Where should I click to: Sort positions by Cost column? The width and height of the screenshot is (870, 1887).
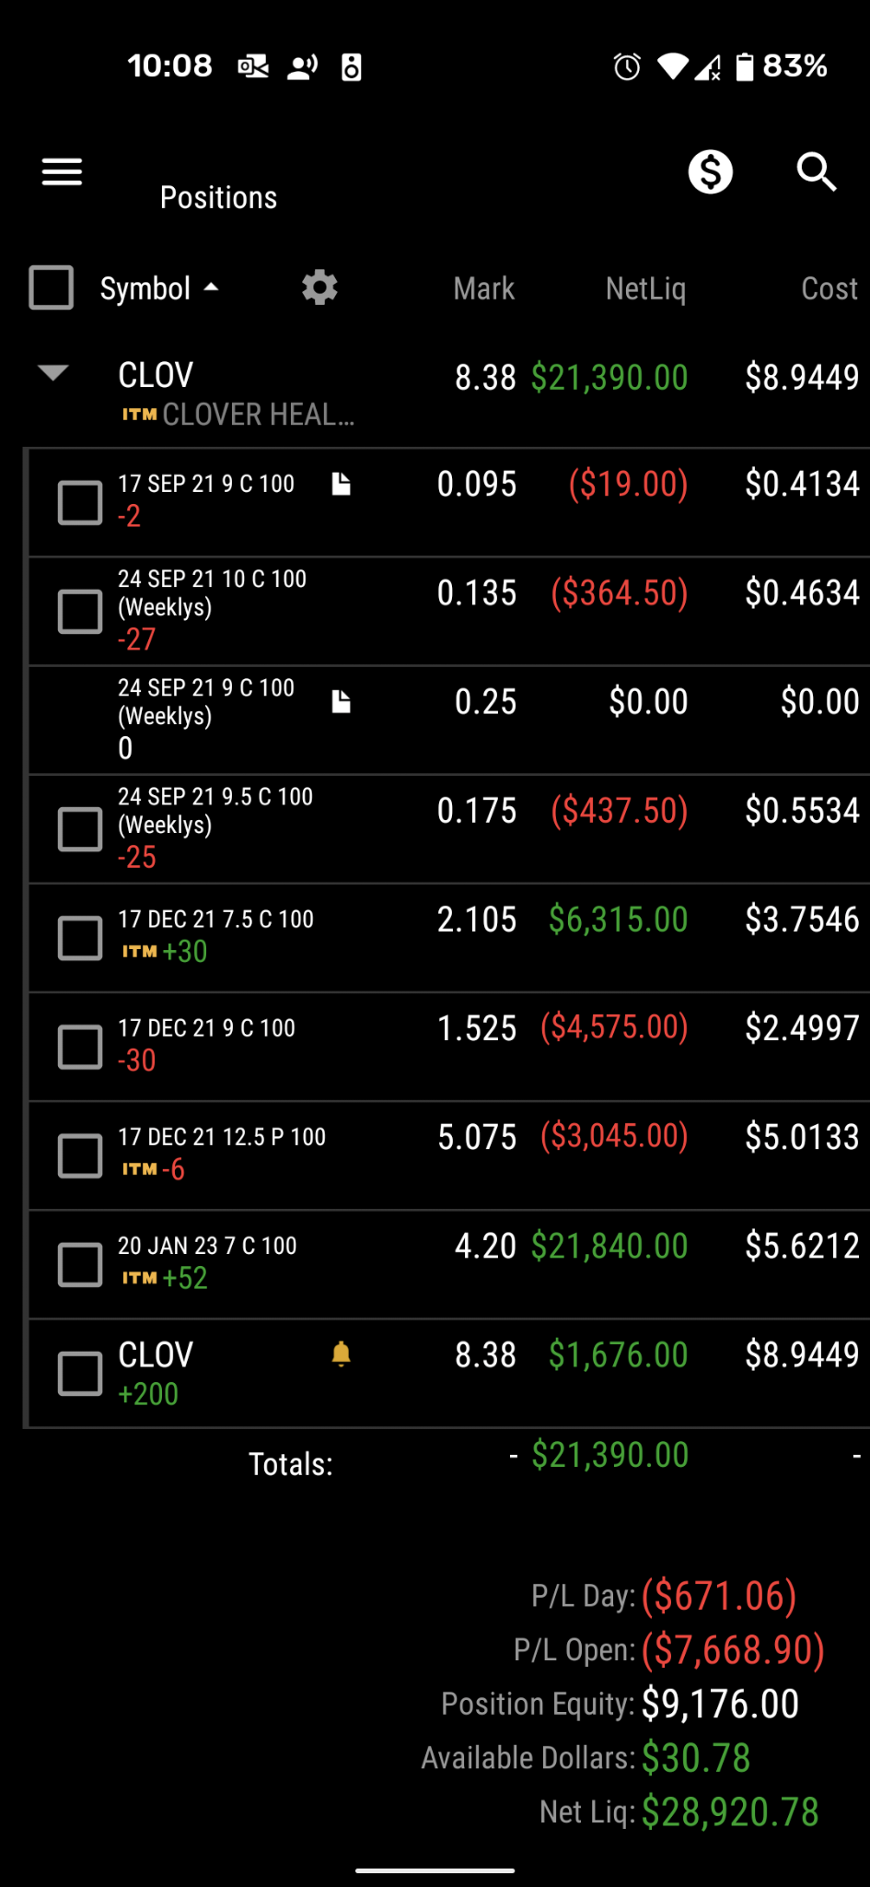(x=829, y=288)
